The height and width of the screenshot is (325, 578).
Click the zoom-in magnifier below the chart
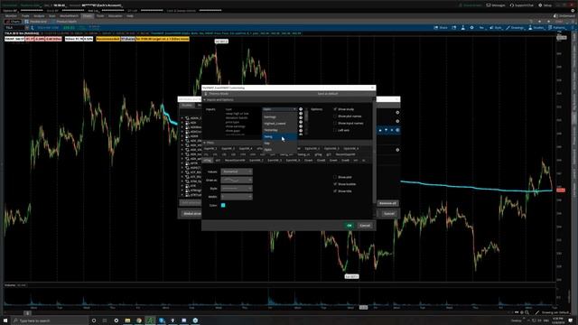tap(527, 312)
